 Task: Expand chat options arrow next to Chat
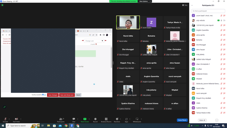(x=78, y=119)
